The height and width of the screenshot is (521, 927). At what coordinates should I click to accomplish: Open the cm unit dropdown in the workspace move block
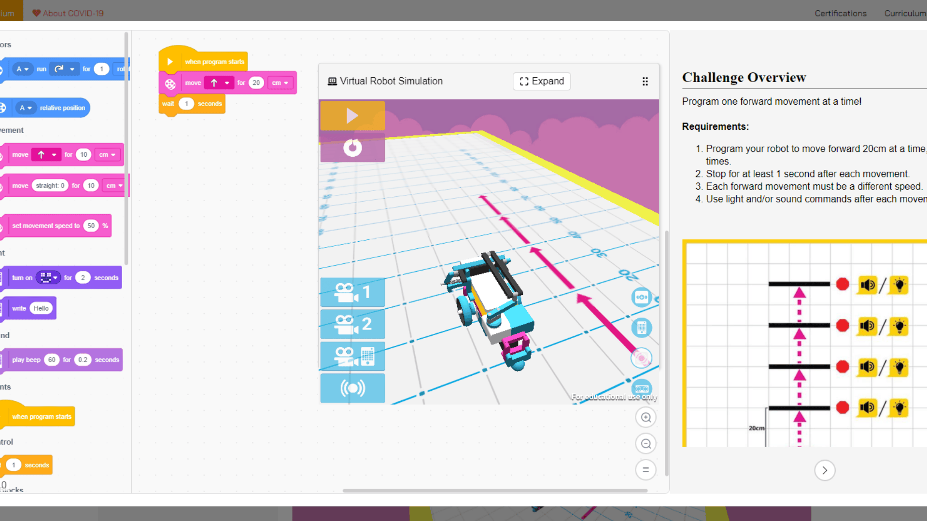point(280,83)
